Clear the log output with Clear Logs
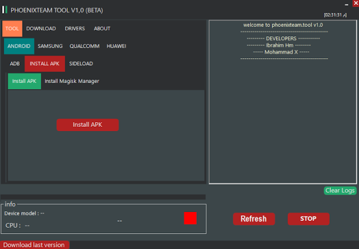The image size is (359, 249). [x=340, y=191]
